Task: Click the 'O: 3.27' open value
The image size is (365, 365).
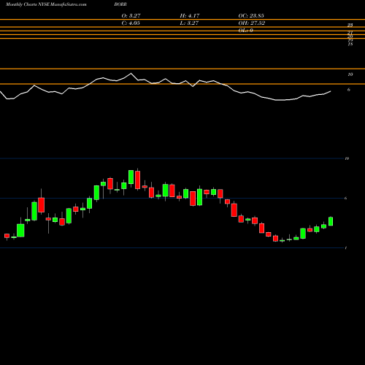Action: tap(131, 16)
